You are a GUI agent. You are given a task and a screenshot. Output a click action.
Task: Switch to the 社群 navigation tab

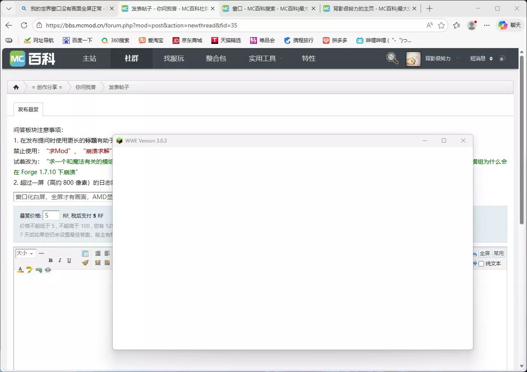(x=131, y=59)
